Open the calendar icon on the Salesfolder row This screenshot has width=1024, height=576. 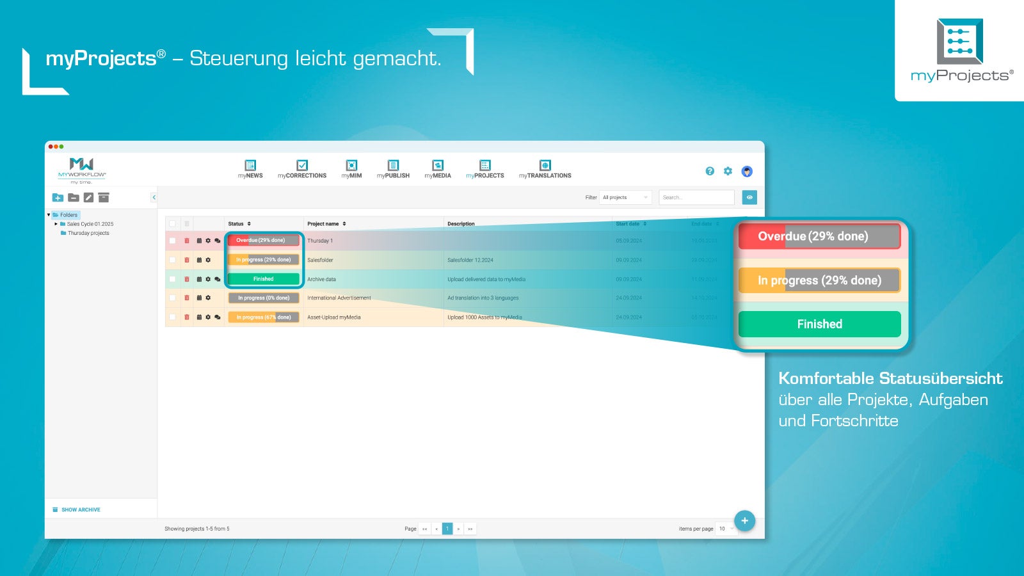[x=199, y=259]
